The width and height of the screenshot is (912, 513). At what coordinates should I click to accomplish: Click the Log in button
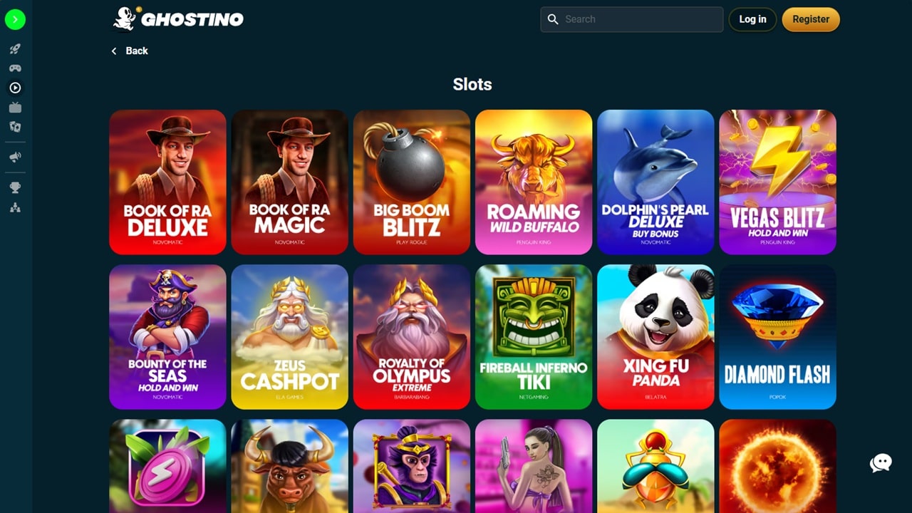pyautogui.click(x=752, y=19)
